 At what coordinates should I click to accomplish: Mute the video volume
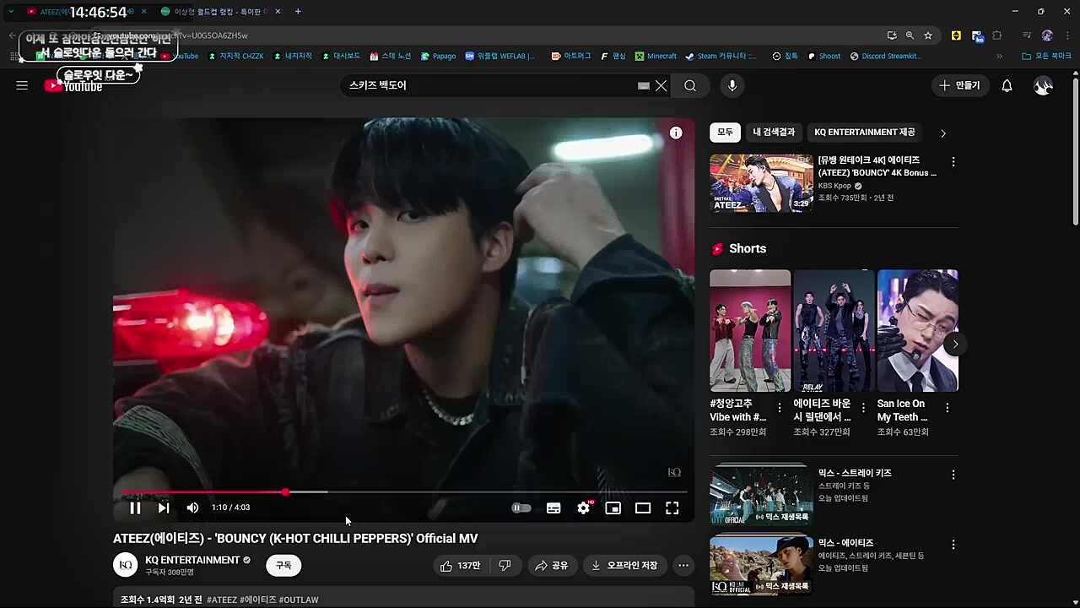point(192,508)
